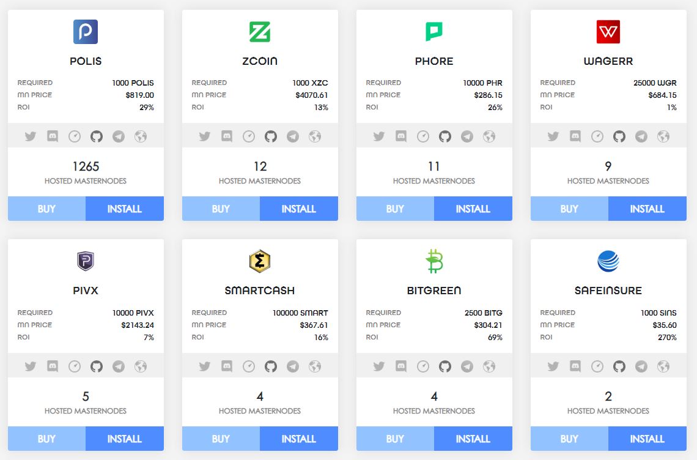Image resolution: width=697 pixels, height=460 pixels.
Task: Install a Zcoin masternode
Action: [299, 209]
